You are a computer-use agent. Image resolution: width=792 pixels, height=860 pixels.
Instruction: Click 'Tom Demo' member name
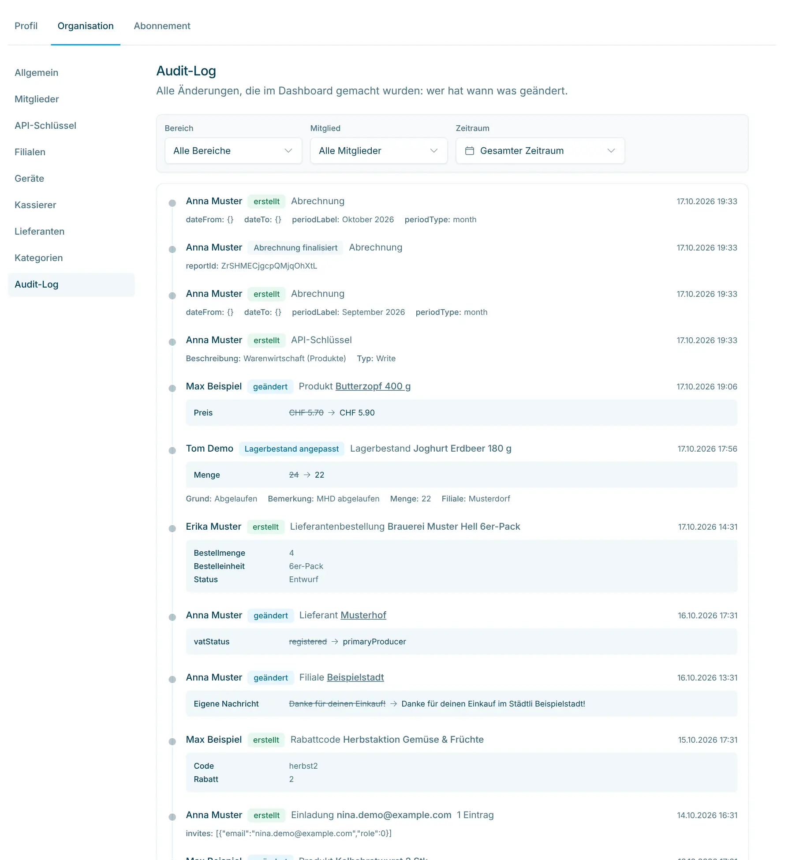click(209, 449)
